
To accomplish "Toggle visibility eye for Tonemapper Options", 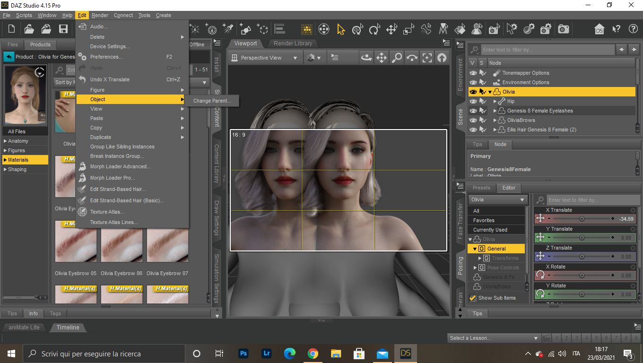I will tap(473, 73).
